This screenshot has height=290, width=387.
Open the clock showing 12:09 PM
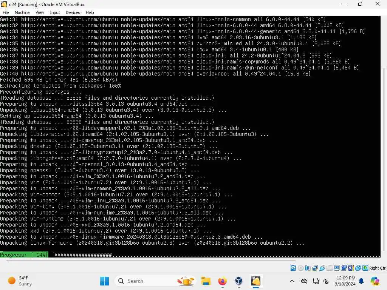[x=345, y=281]
